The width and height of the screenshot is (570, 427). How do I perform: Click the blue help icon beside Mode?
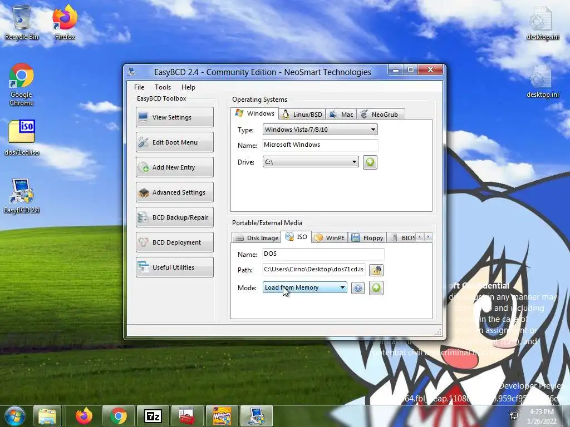click(x=358, y=289)
